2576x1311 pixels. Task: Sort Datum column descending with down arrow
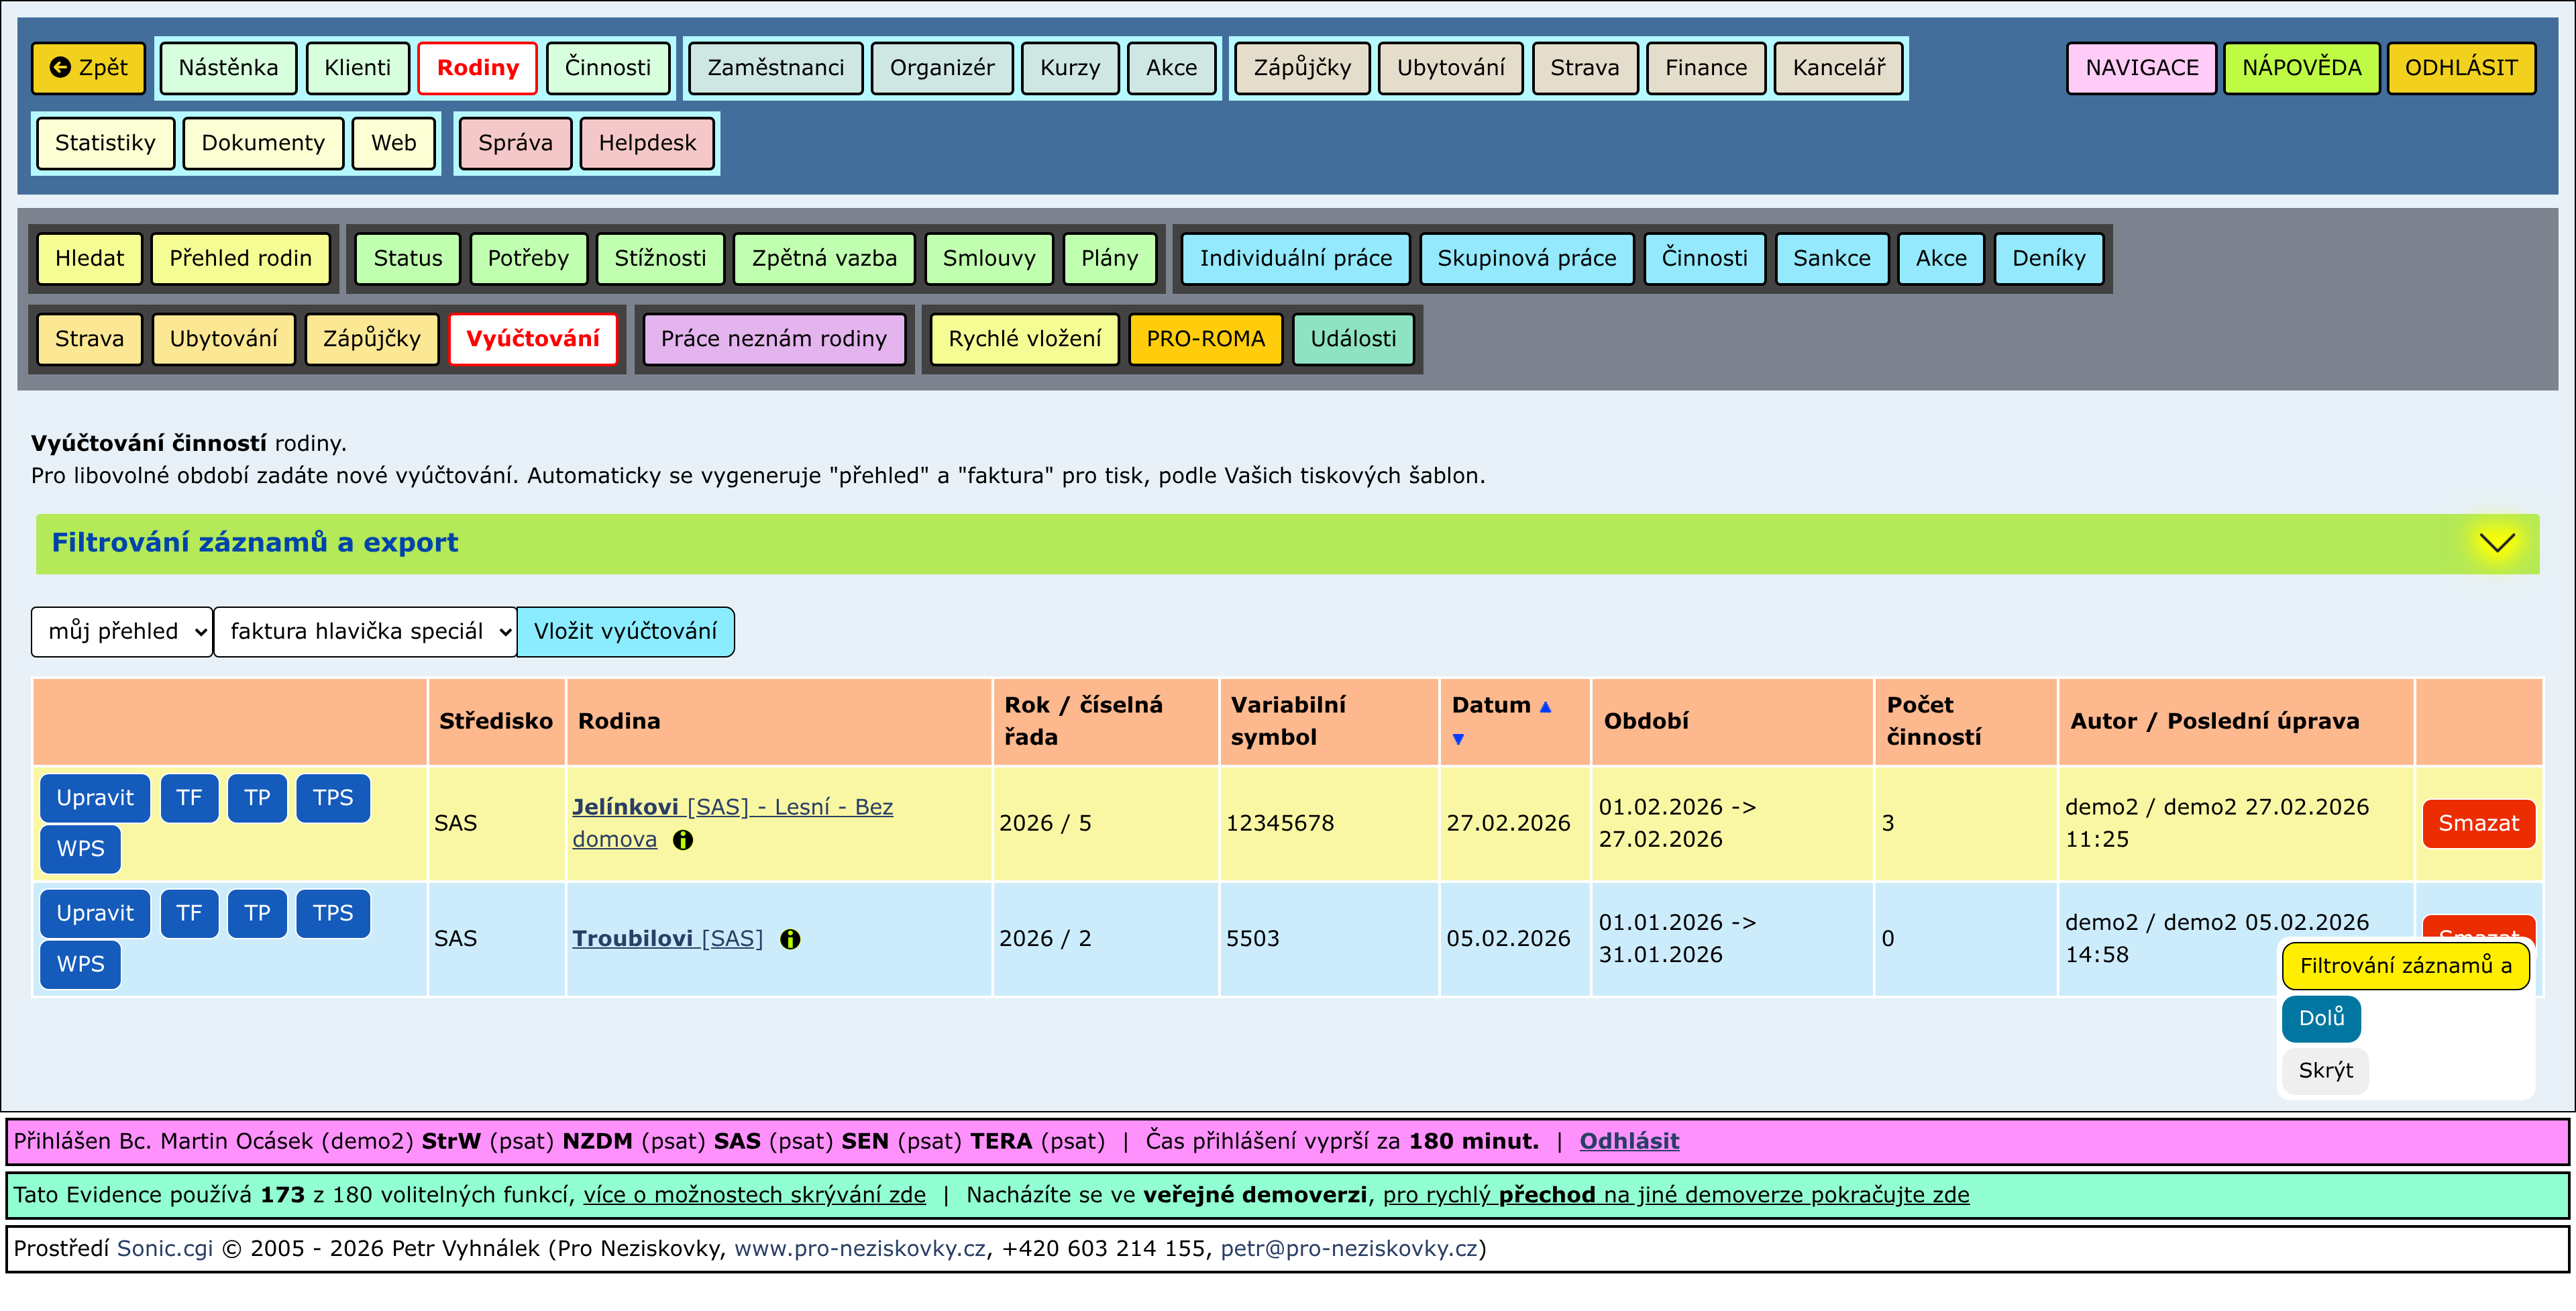1458,739
